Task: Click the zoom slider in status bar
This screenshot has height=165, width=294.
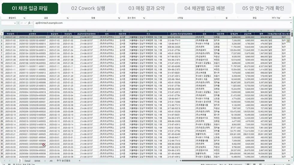Action: point(274,164)
